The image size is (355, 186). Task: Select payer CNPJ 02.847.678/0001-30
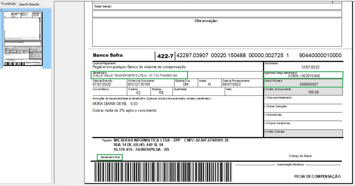click(206, 140)
